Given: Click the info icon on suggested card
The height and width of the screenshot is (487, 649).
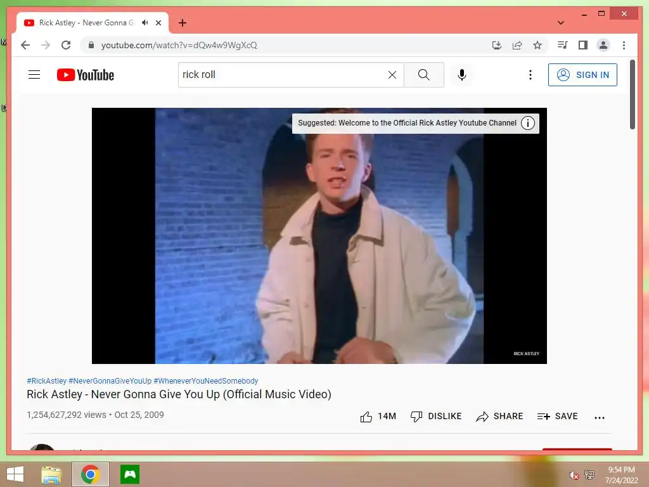Looking at the screenshot, I should pos(528,123).
